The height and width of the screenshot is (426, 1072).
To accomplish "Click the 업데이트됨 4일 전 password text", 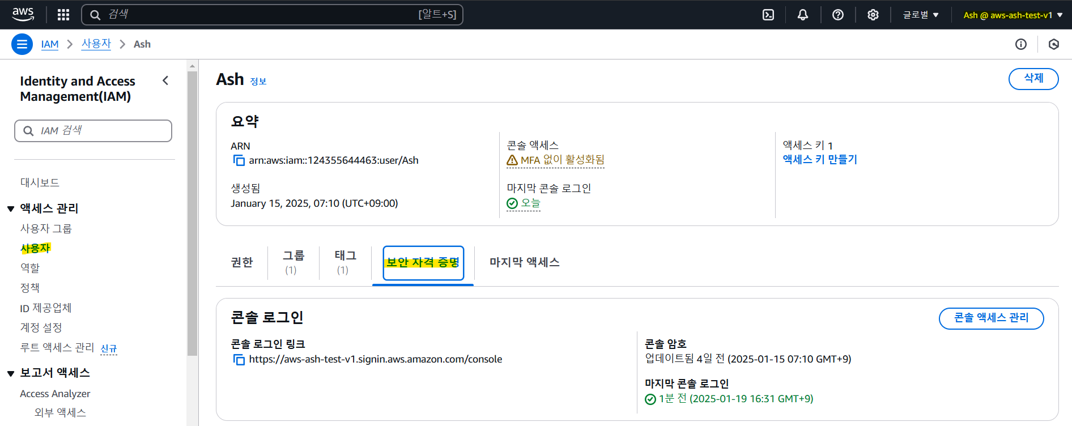I will (x=748, y=359).
